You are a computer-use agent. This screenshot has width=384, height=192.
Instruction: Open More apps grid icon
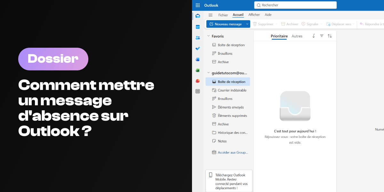198,91
